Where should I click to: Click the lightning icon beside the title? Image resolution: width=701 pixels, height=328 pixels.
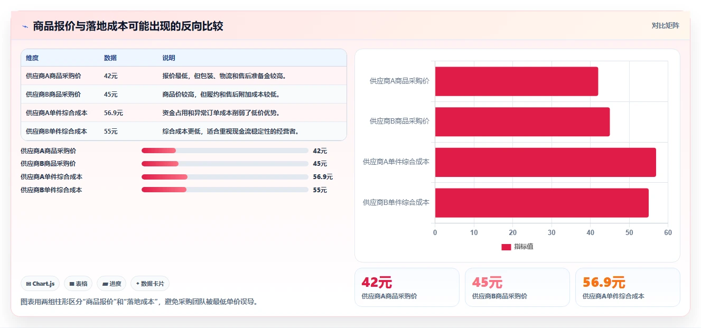[25, 26]
